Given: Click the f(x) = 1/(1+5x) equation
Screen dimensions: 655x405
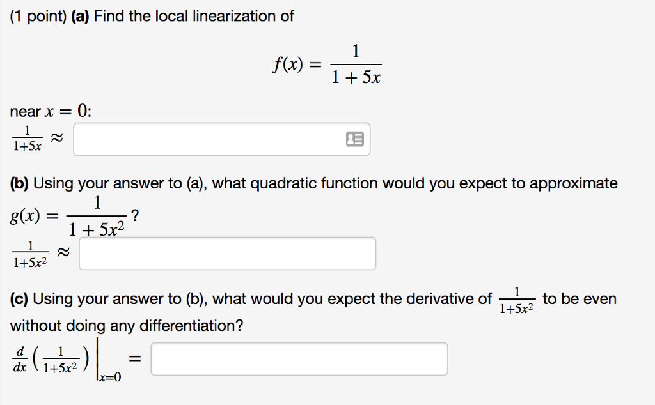Looking at the screenshot, I should click(327, 63).
